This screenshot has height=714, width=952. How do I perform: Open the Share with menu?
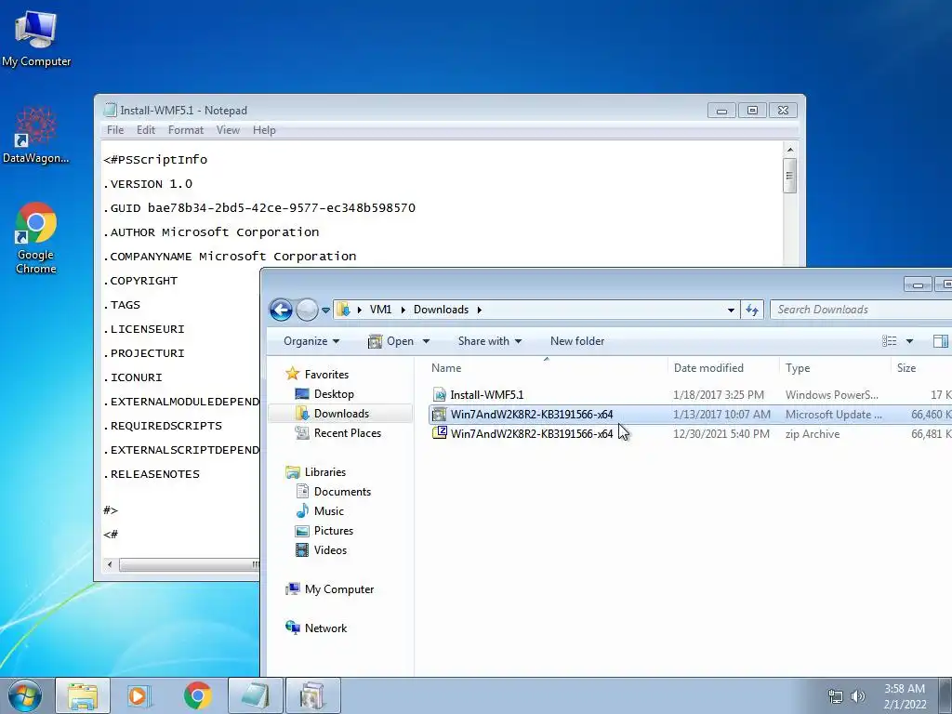[489, 341]
